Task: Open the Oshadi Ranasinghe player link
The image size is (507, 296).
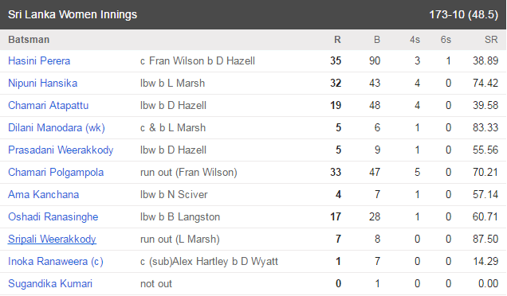Action: click(x=53, y=216)
